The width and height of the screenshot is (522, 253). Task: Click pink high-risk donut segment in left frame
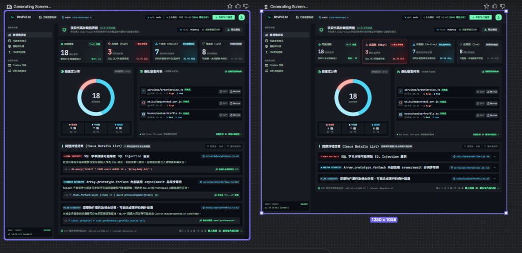tap(88, 83)
